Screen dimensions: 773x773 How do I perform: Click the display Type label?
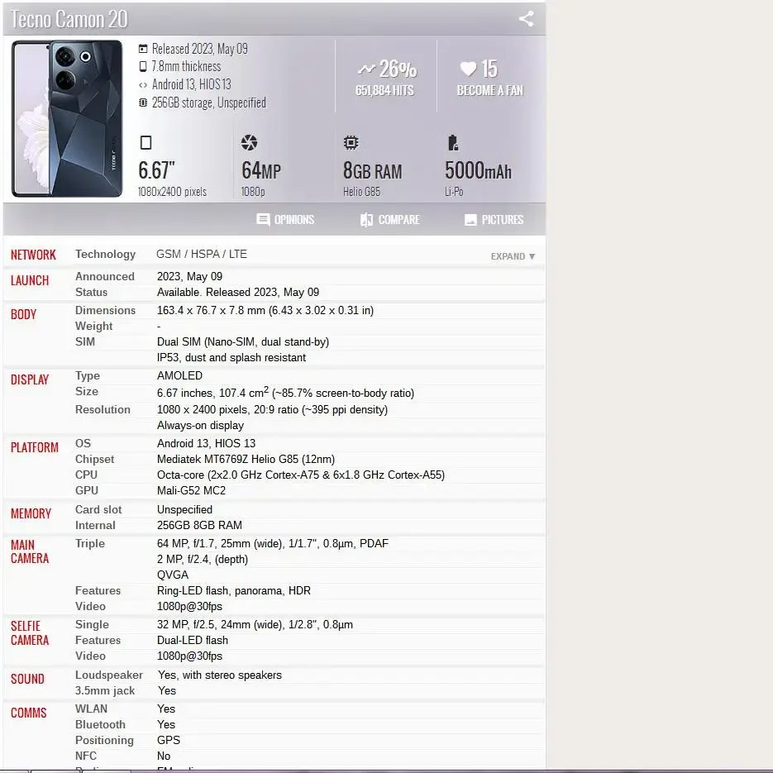(88, 375)
